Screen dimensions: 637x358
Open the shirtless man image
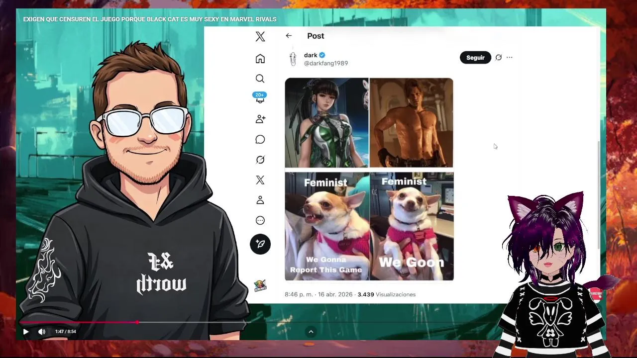[412, 123]
